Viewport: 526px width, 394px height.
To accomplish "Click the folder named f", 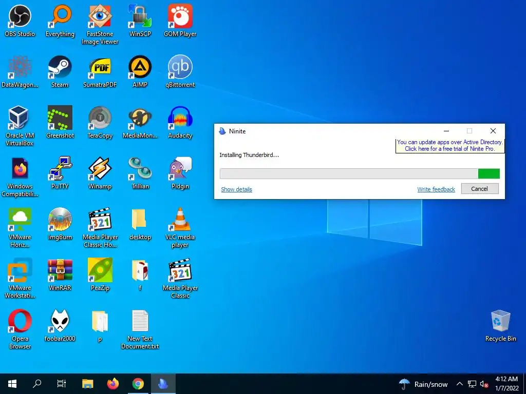I will tap(140, 275).
